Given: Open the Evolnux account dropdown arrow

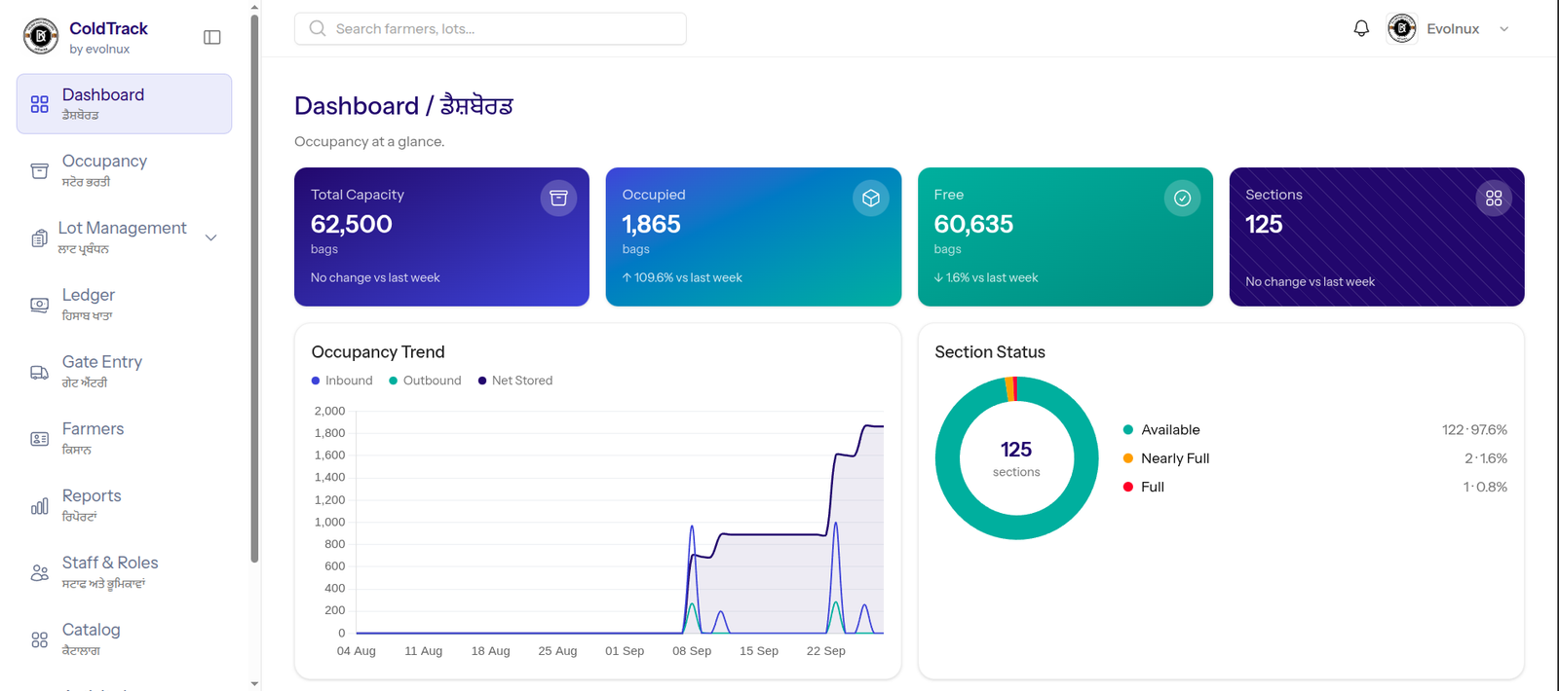Looking at the screenshot, I should click(x=1504, y=29).
